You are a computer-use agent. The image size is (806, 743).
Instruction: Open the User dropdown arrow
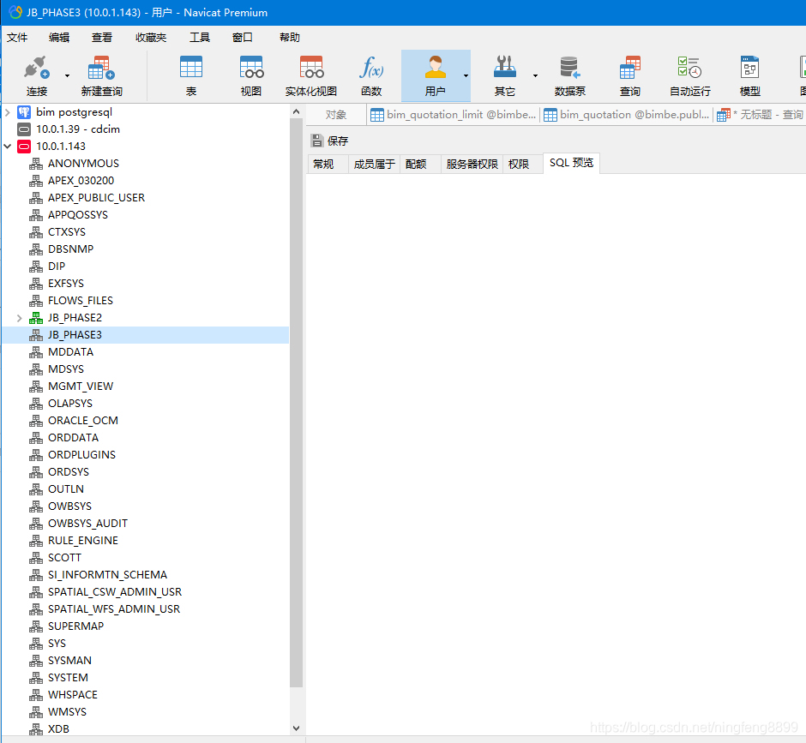tap(466, 75)
